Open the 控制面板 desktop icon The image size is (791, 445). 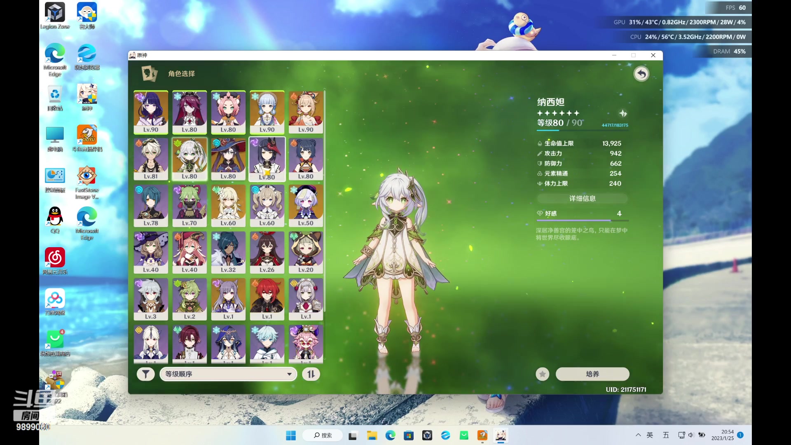[55, 180]
